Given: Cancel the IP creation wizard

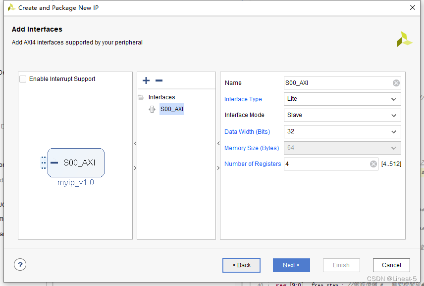Looking at the screenshot, I should coord(391,265).
